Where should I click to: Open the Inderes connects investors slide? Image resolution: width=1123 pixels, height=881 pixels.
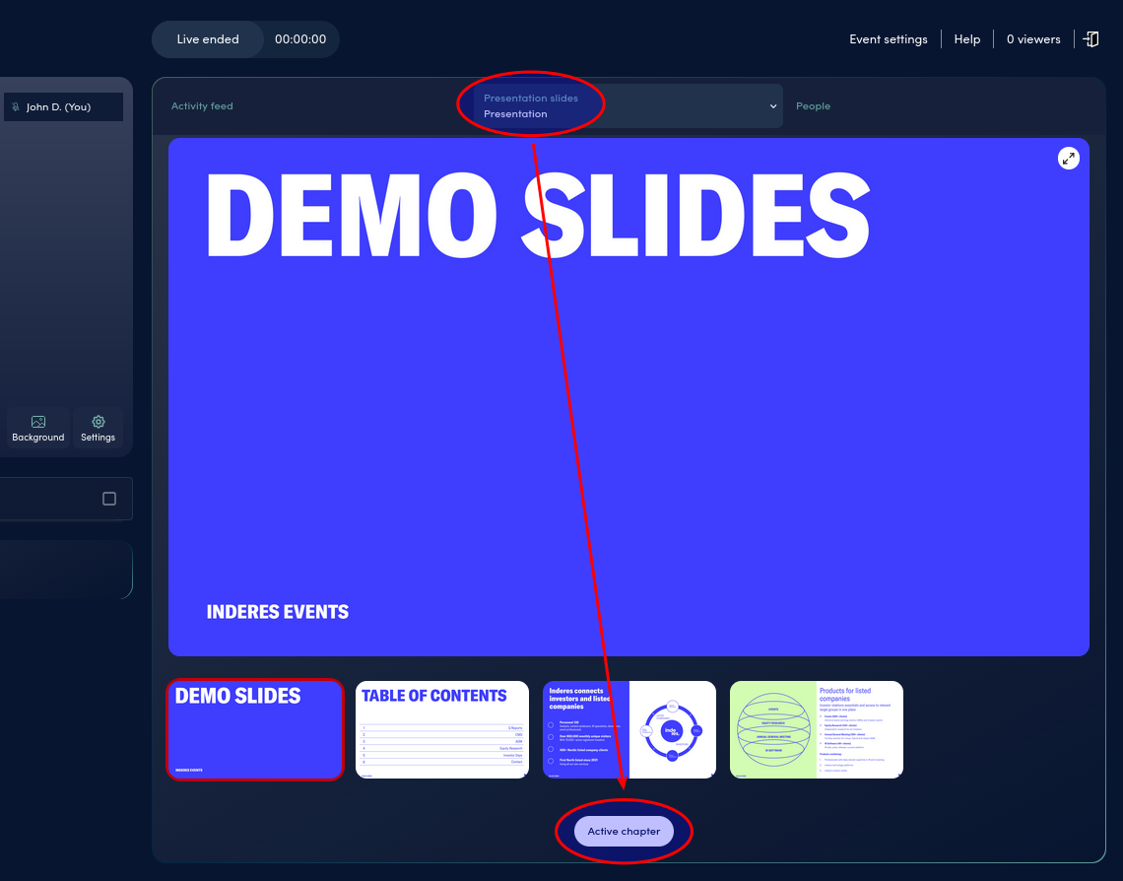coord(628,729)
